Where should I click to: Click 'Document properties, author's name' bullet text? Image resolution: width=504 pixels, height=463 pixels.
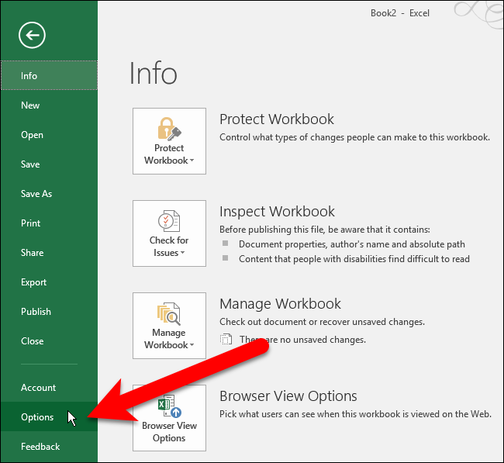352,244
